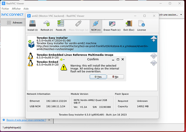The height and width of the screenshot is (132, 186).
Task: Click warning triangle icon in Confirm dialog
Action: click(64, 67)
